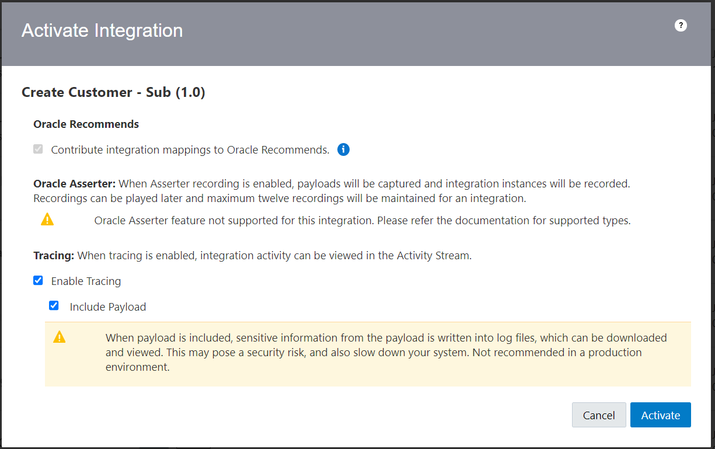The width and height of the screenshot is (715, 449).
Task: Cancel the Activate Integration dialog
Action: pyautogui.click(x=599, y=415)
